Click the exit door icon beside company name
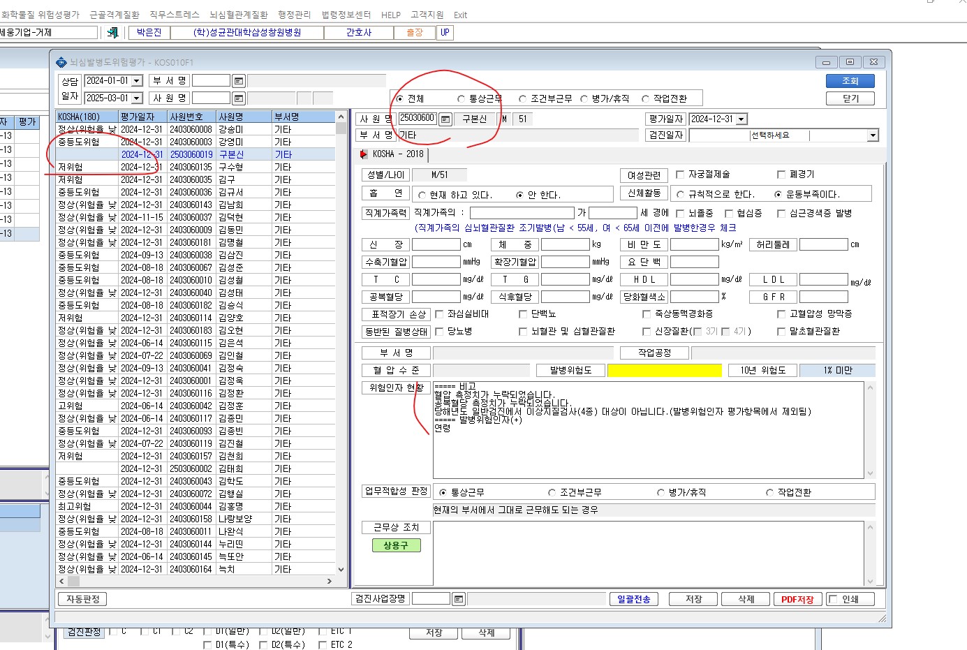The width and height of the screenshot is (967, 650). tap(112, 32)
